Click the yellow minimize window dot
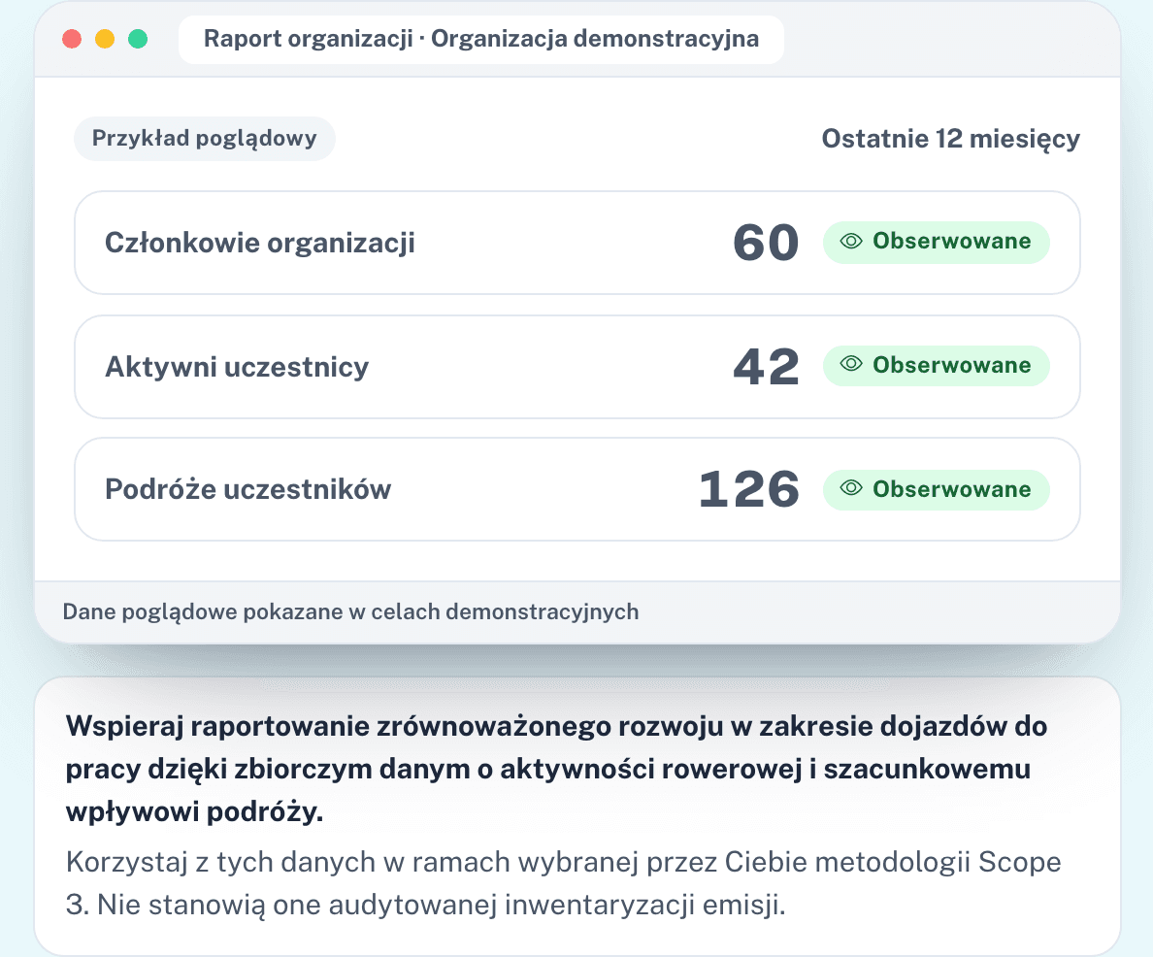1153x957 pixels. [105, 39]
